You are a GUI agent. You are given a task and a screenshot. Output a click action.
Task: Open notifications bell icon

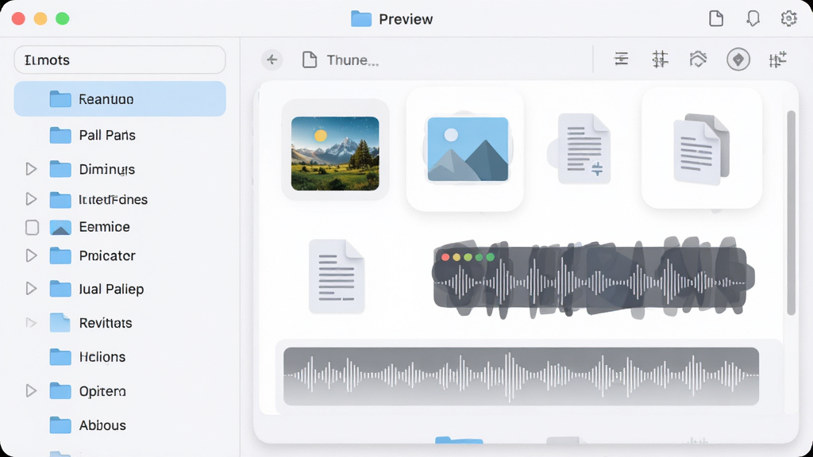click(x=753, y=19)
